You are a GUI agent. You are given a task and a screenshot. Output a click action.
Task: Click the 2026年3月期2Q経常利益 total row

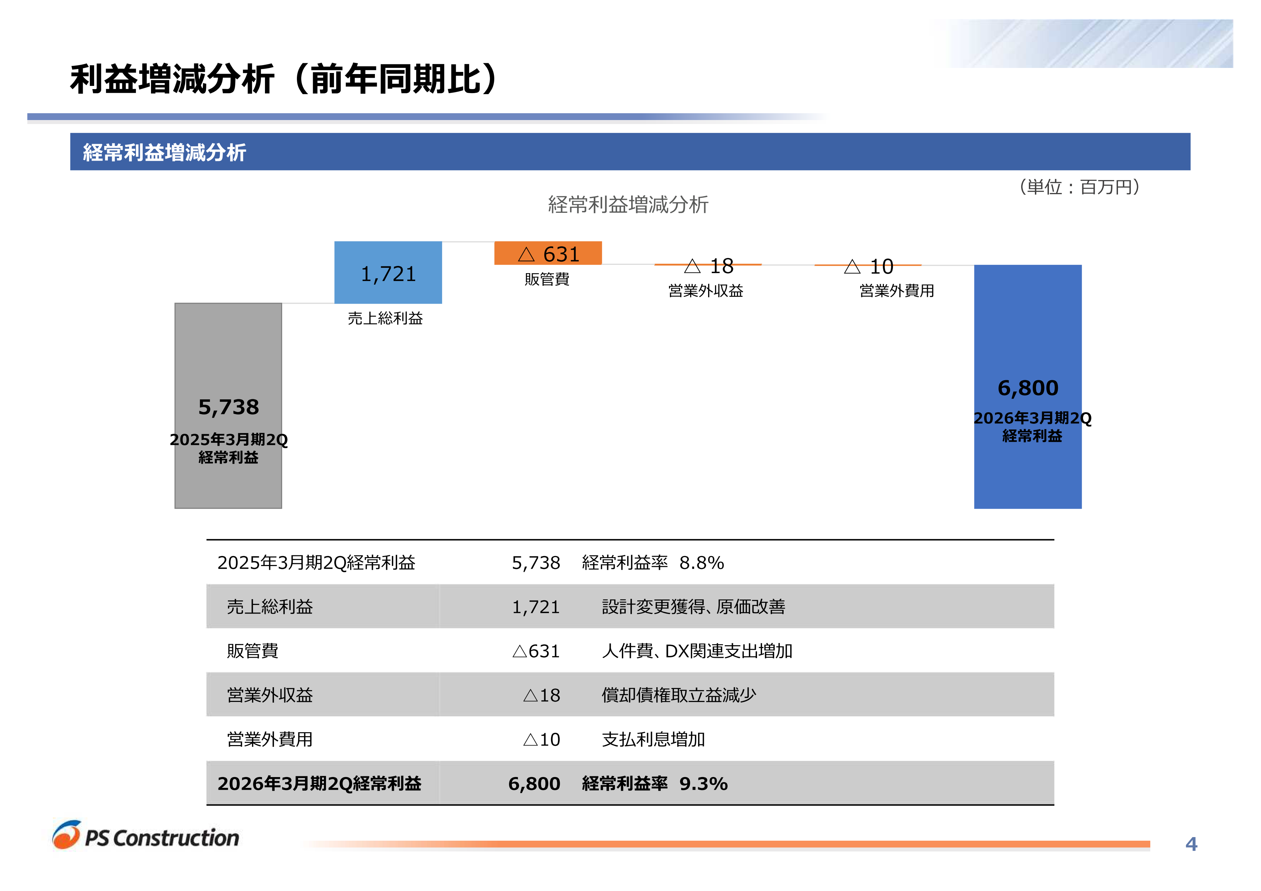point(319,784)
